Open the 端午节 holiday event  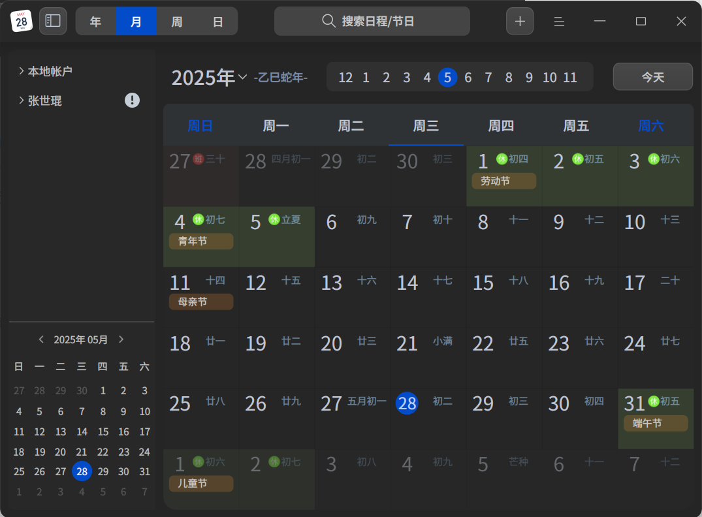[656, 423]
